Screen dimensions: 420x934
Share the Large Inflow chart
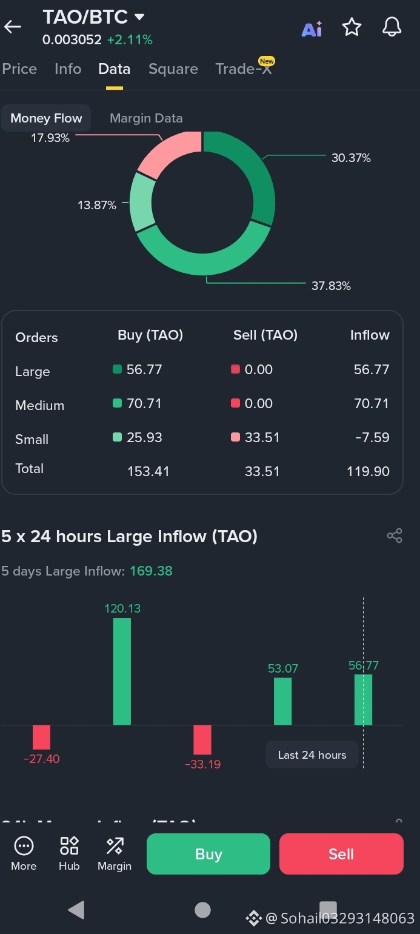(395, 536)
